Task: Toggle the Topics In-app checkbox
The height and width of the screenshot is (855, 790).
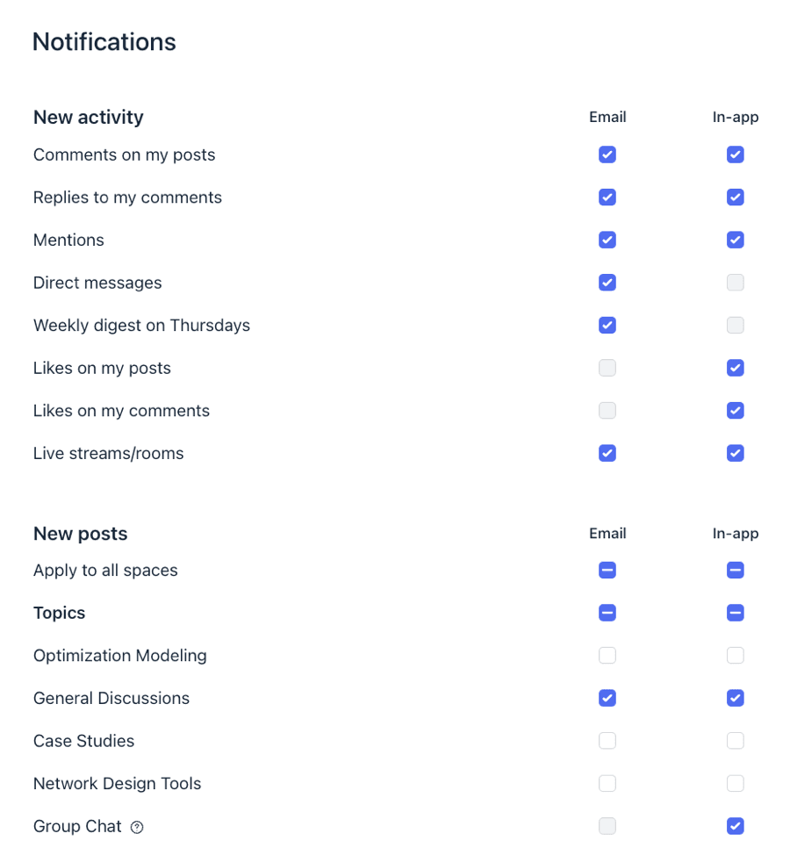Action: pyautogui.click(x=736, y=613)
